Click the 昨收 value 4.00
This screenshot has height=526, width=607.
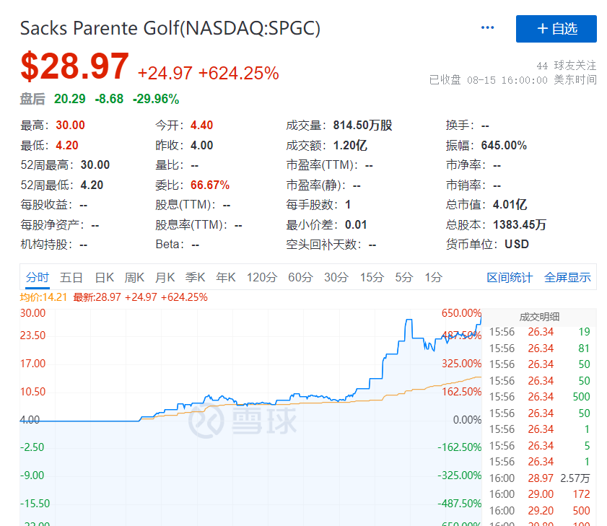[201, 145]
